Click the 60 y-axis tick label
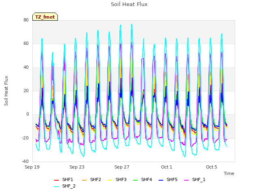 point(26,44)
